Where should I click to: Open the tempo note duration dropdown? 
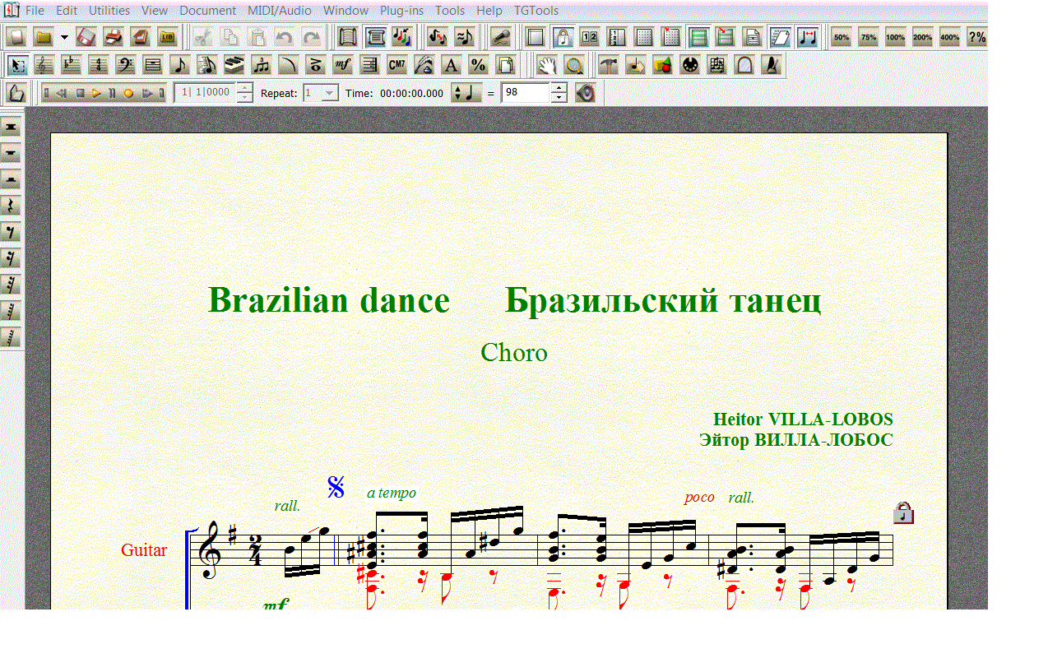(x=466, y=93)
